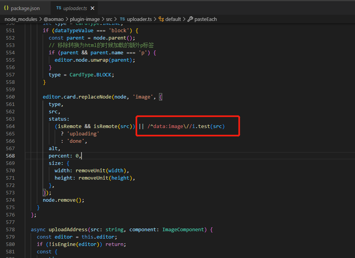Open the node_modules breadcrumb dropdown

tap(21, 19)
